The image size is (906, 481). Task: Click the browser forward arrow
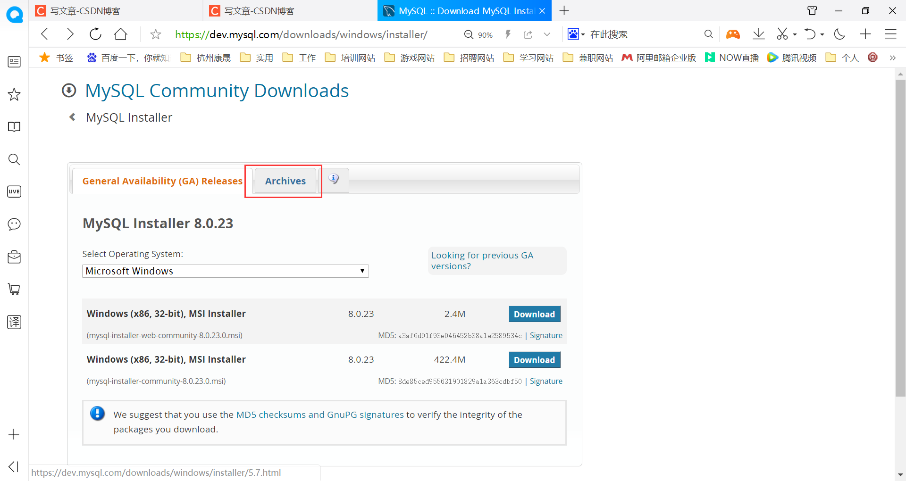click(x=70, y=34)
